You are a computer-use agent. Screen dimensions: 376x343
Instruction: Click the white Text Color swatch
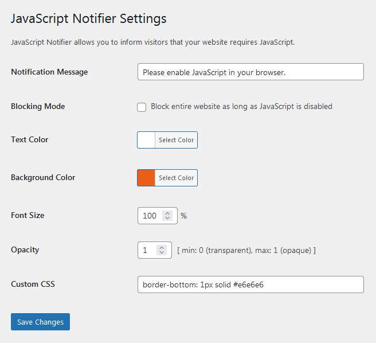click(x=147, y=140)
